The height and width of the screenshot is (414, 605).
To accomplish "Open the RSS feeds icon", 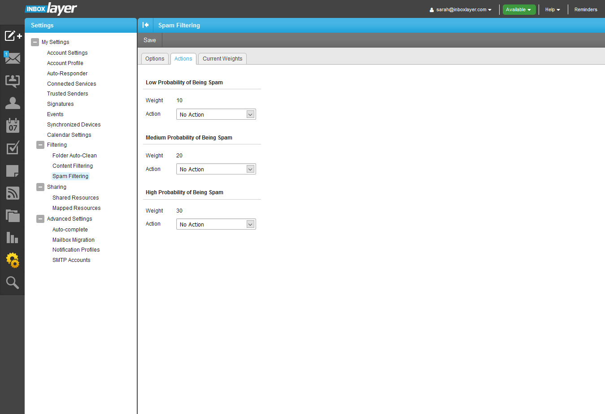I will tap(13, 193).
